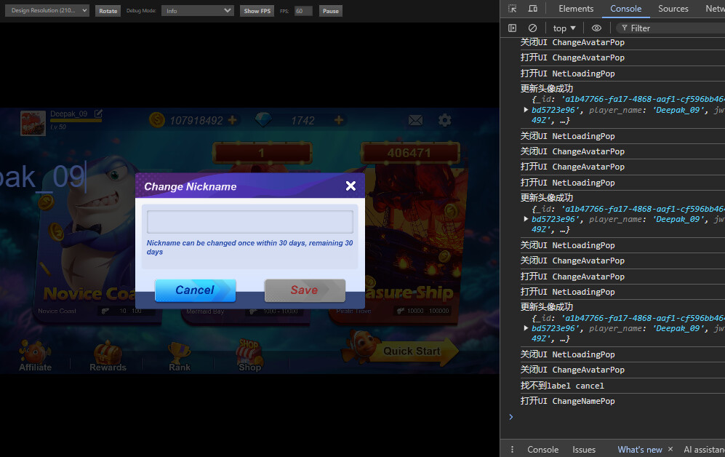
Task: Open the Rewards treasure chest icon
Action: tap(108, 356)
